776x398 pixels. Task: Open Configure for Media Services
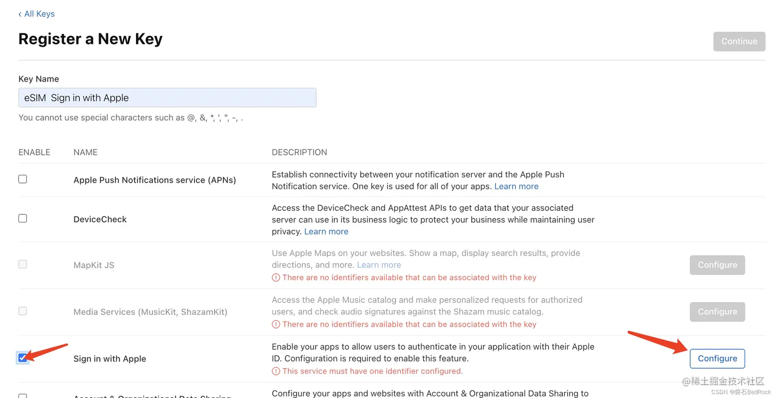click(717, 312)
